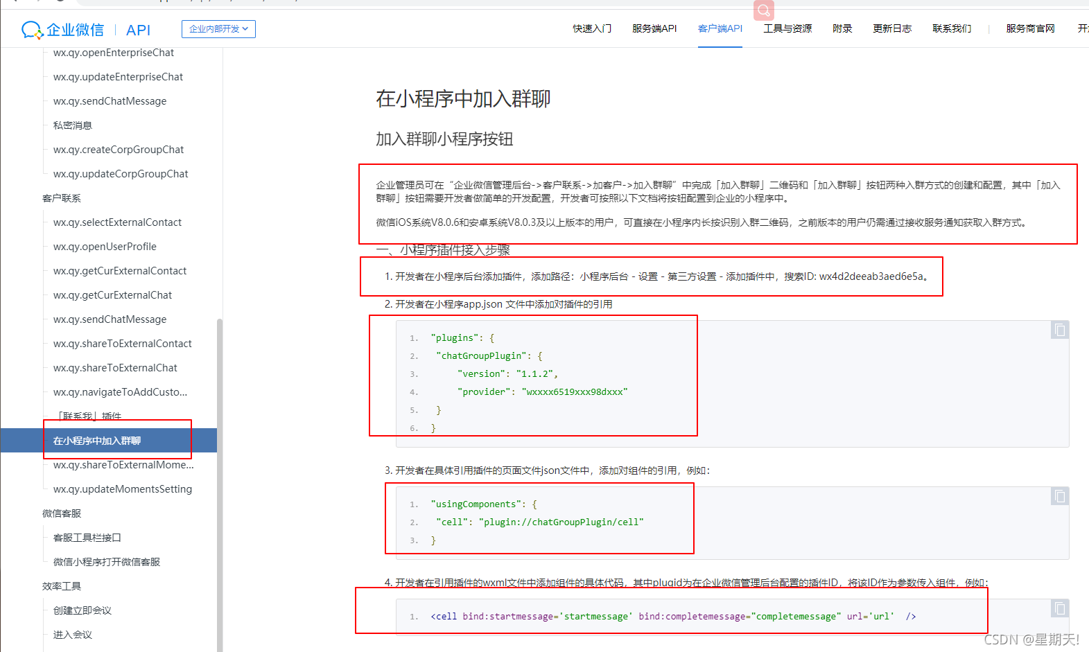Select the 客户联系 section heading

tap(62, 198)
